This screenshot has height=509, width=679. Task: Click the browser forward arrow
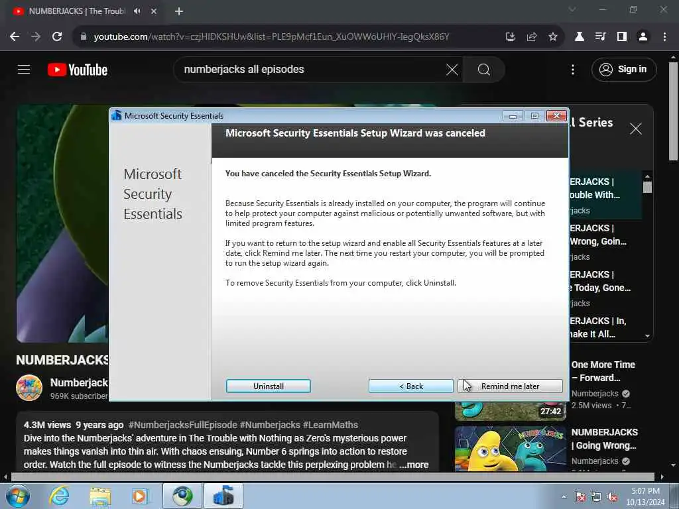(x=36, y=37)
